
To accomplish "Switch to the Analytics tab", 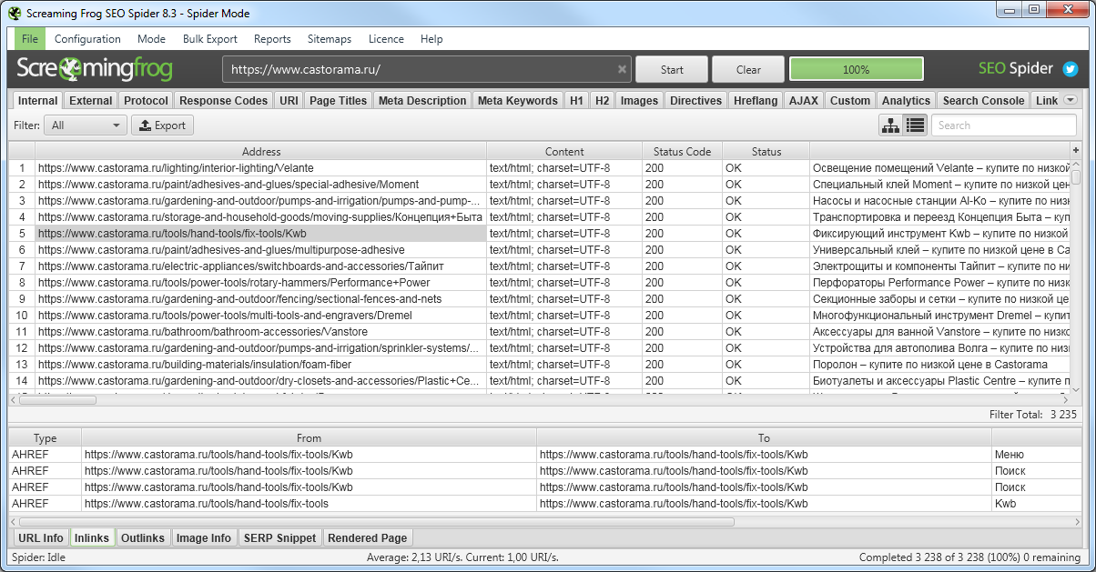I will [907, 101].
